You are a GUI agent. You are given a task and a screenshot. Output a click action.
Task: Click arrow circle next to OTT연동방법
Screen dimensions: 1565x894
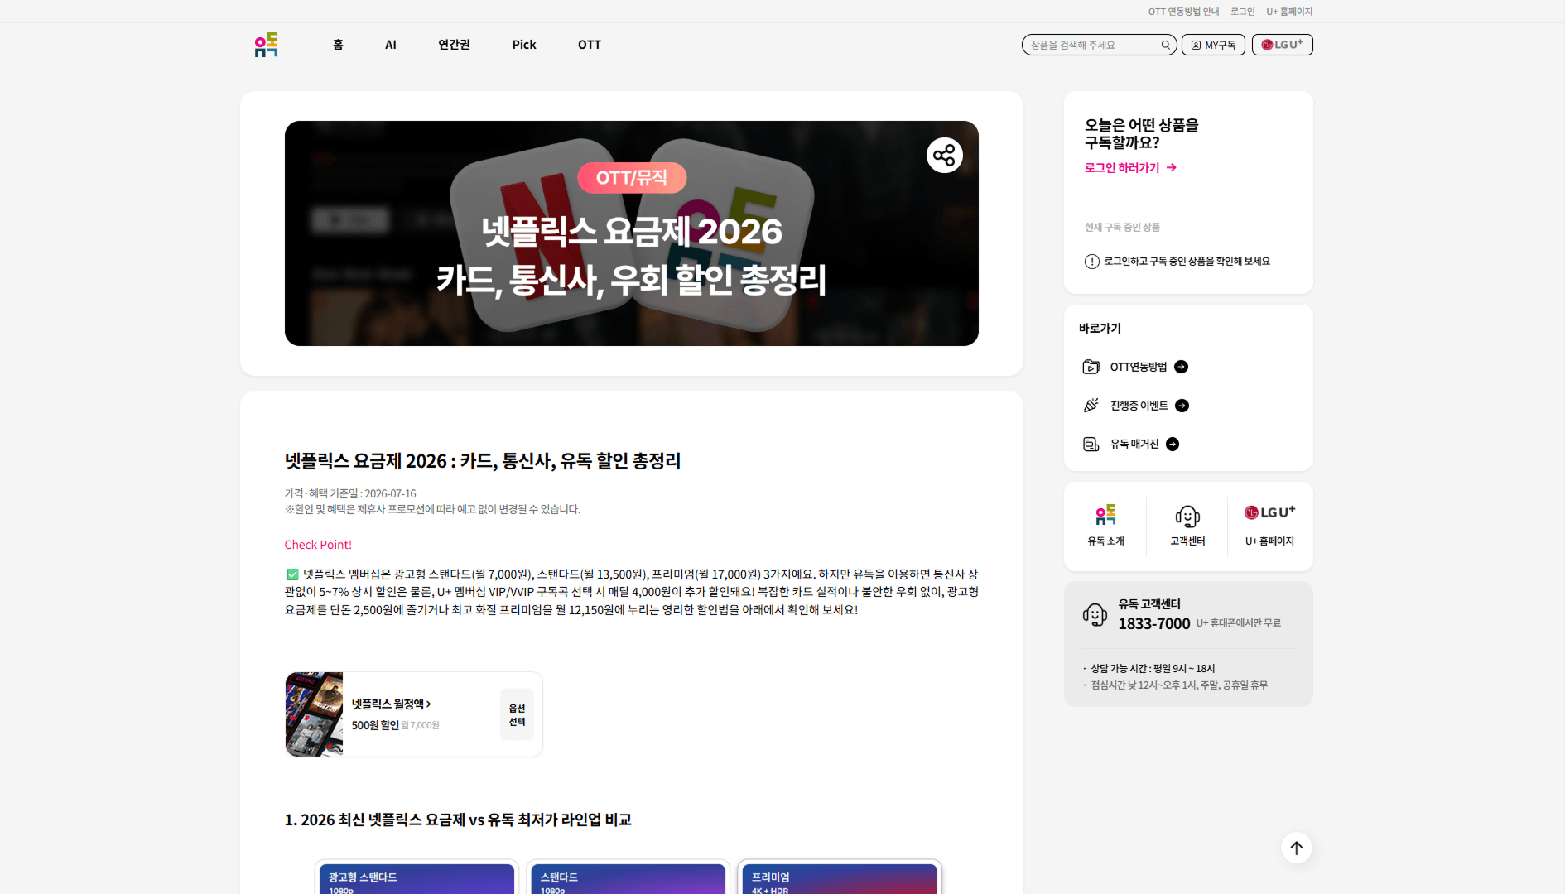click(x=1181, y=367)
